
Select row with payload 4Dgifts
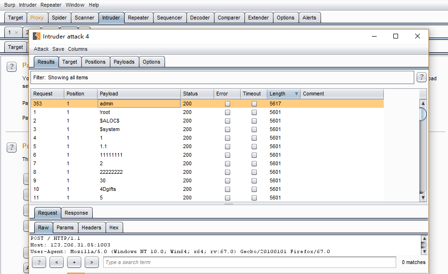[207, 189]
